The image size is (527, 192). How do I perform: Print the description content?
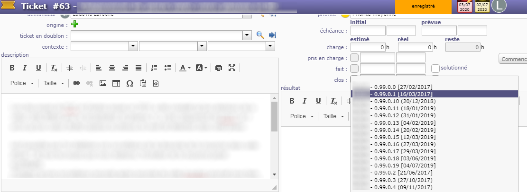pyautogui.click(x=219, y=68)
